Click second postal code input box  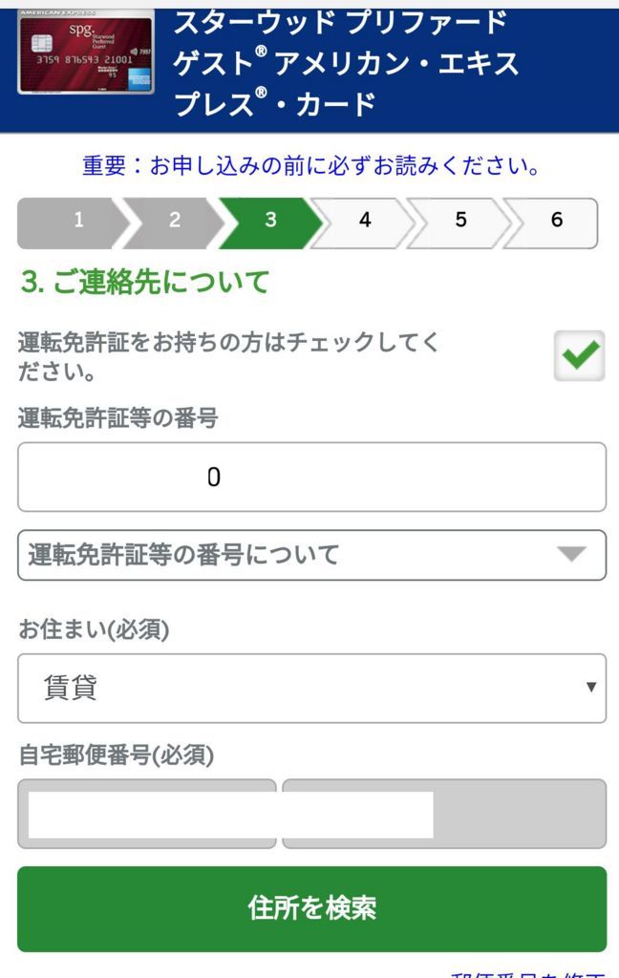click(x=443, y=814)
